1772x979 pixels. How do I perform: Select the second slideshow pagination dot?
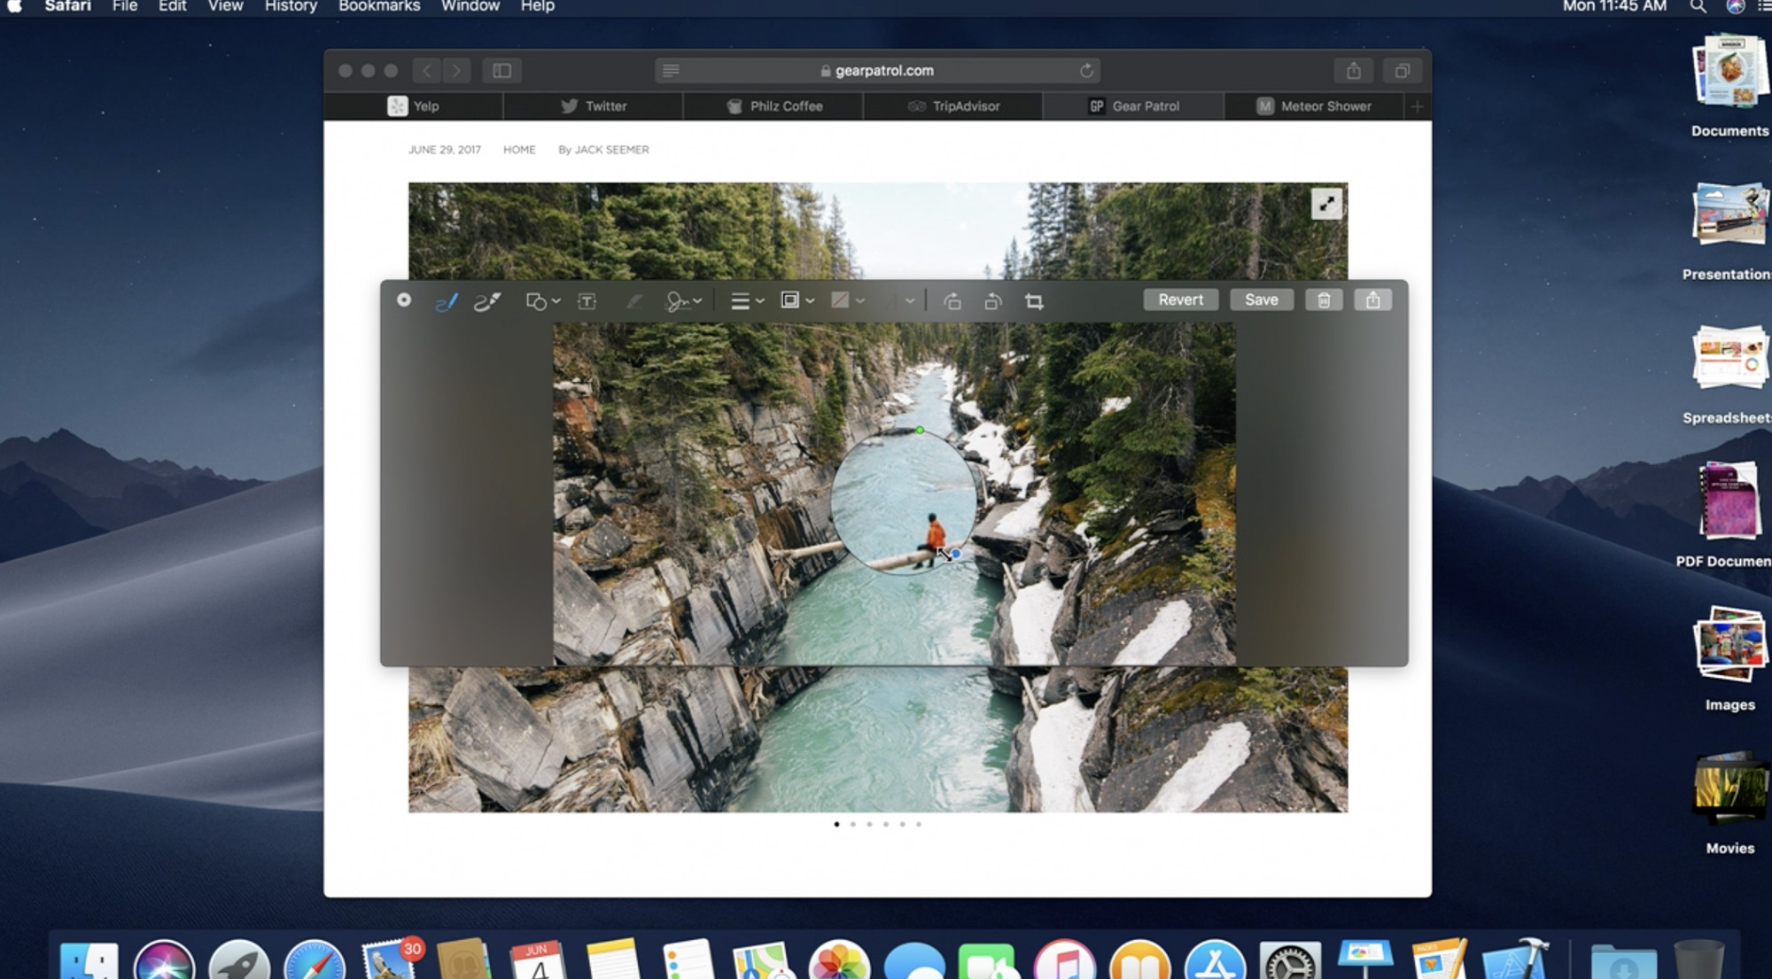coord(853,825)
